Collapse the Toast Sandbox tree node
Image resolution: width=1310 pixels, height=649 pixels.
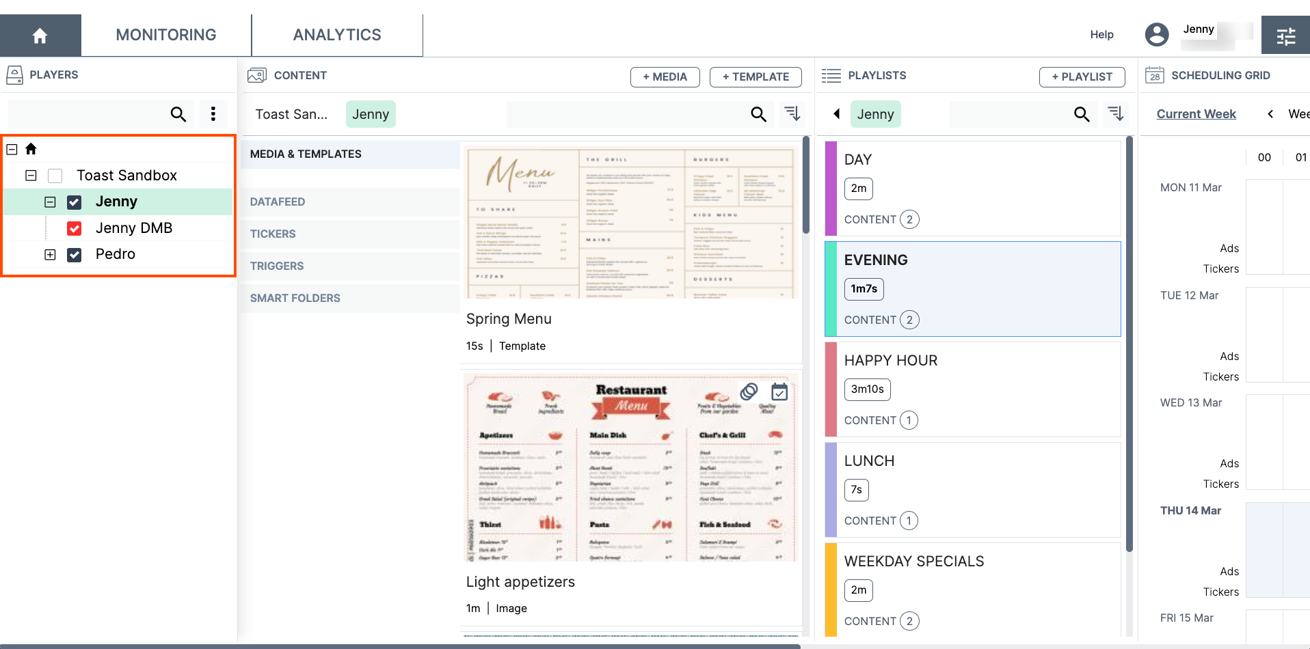tap(31, 176)
